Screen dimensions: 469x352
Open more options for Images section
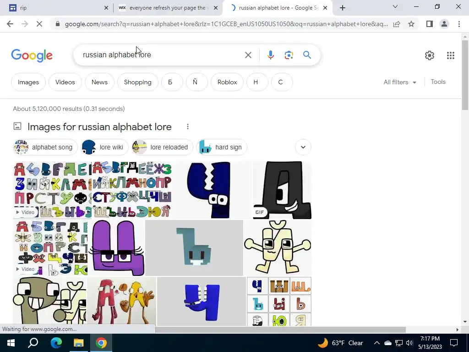[x=187, y=126]
